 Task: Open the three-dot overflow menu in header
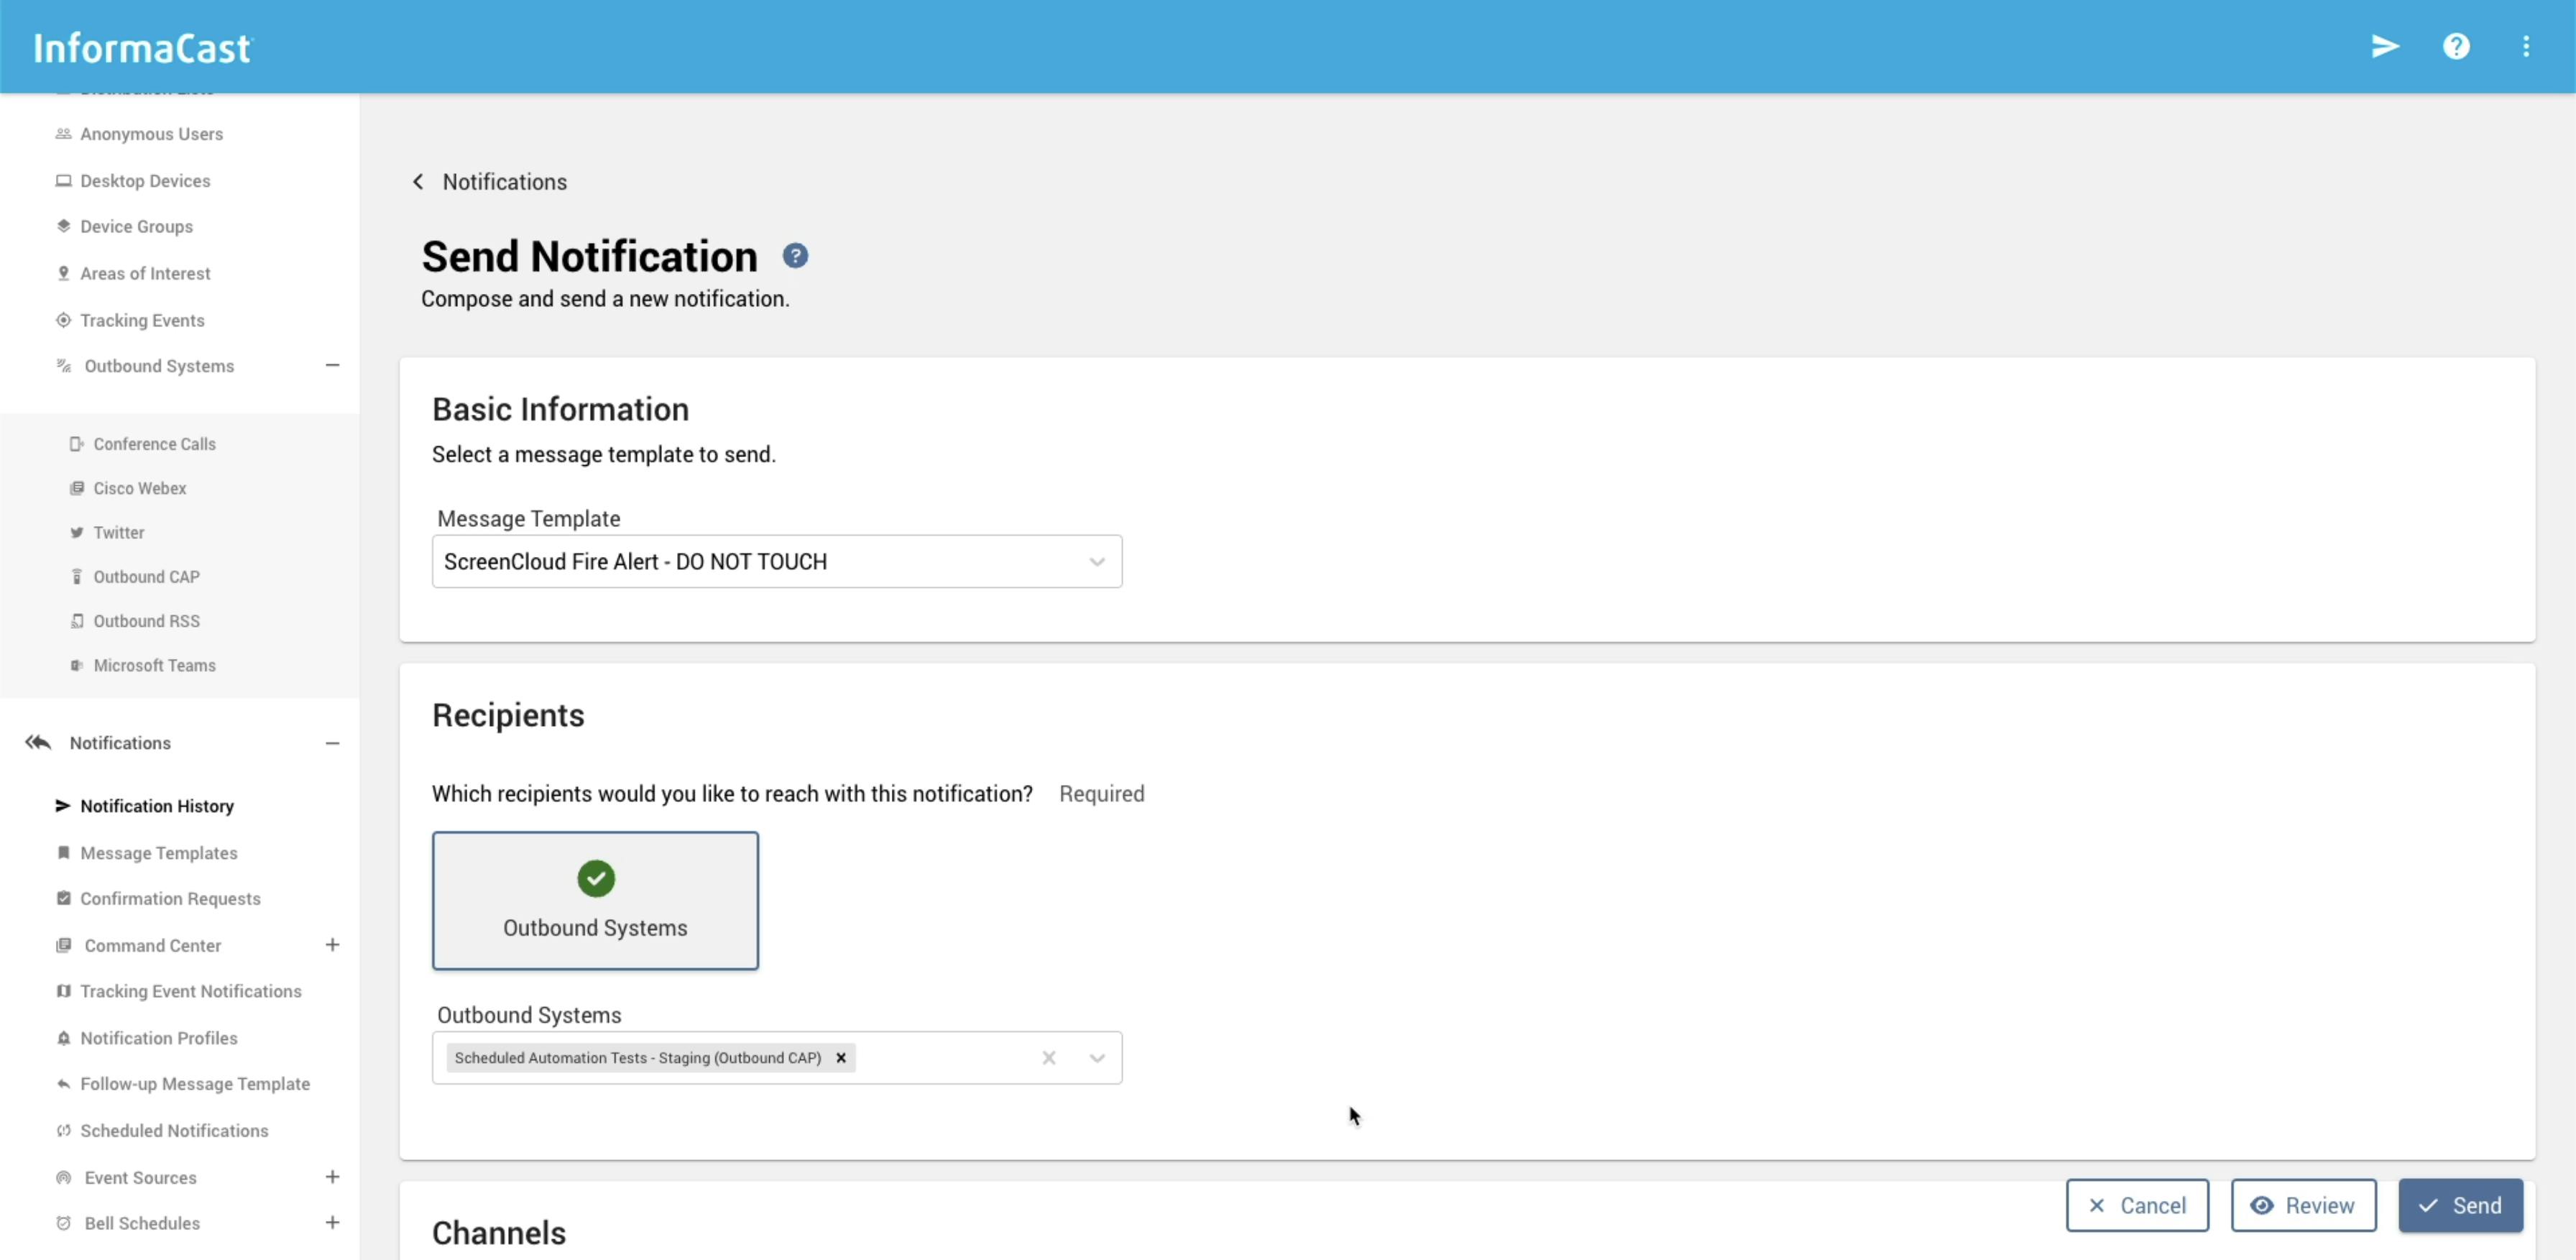coord(2526,46)
